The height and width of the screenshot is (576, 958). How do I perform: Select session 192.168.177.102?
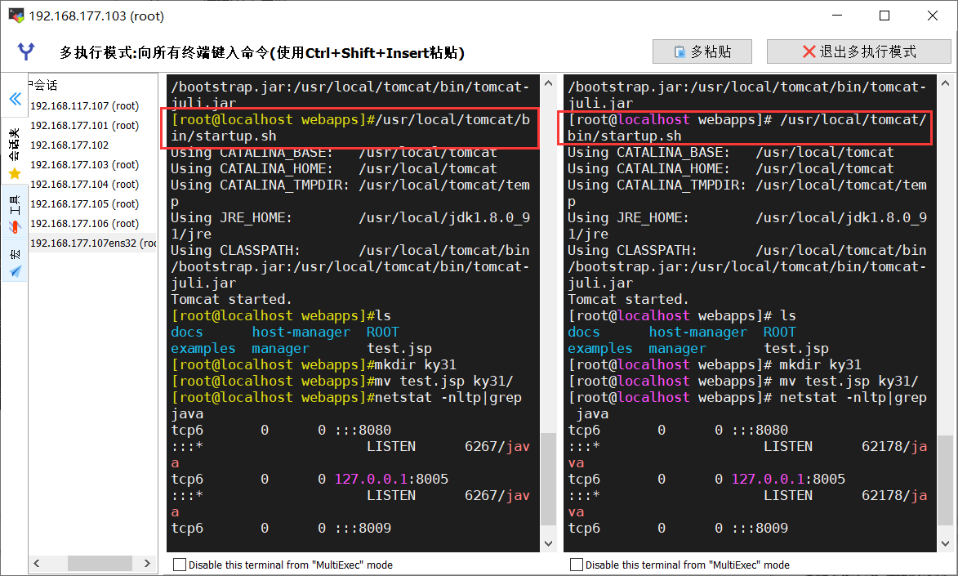pos(69,145)
